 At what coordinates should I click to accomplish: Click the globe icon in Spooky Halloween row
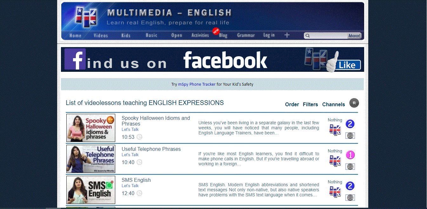coord(350,136)
